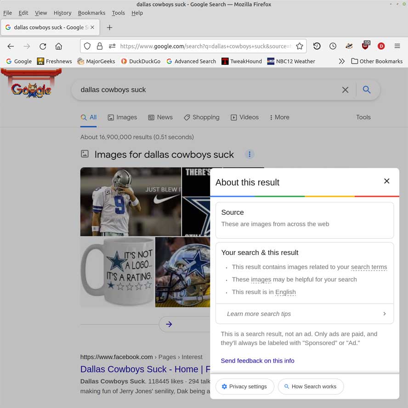Image resolution: width=408 pixels, height=408 pixels.
Task: Open the uBlock Origin extension icon
Action: (x=366, y=46)
